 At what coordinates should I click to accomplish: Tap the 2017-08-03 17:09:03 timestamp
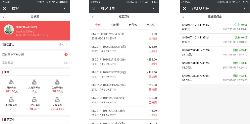pos(235,80)
